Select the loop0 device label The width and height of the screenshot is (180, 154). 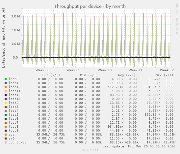[13, 79]
